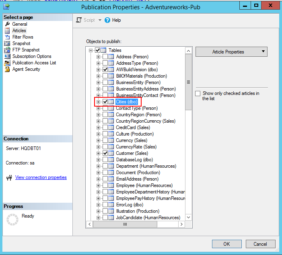Image resolution: width=282 pixels, height=255 pixels.
Task: Click the table icon beside ErrorLog (dbo)
Action: coord(111,205)
